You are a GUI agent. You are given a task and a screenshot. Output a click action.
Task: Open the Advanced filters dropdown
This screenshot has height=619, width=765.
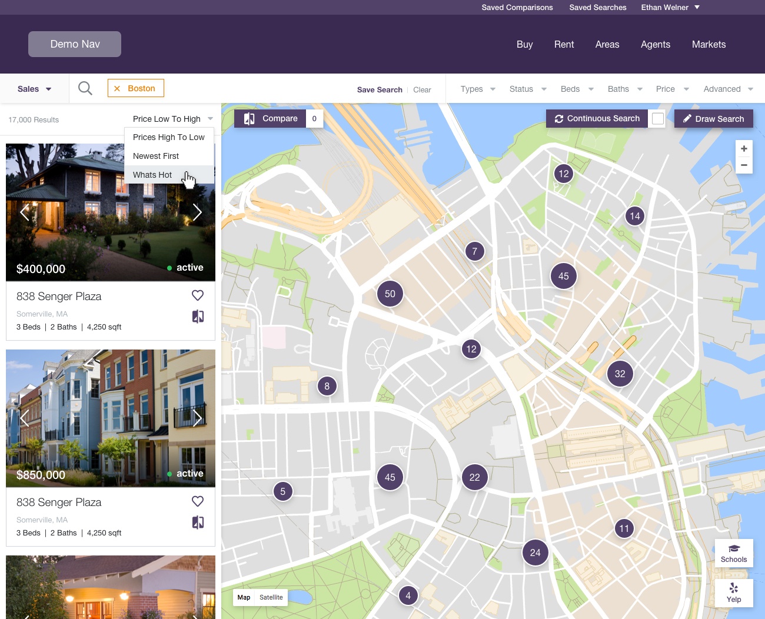(x=729, y=89)
